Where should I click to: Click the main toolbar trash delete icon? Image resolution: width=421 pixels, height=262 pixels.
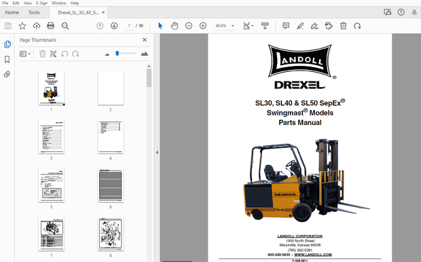coord(343,26)
